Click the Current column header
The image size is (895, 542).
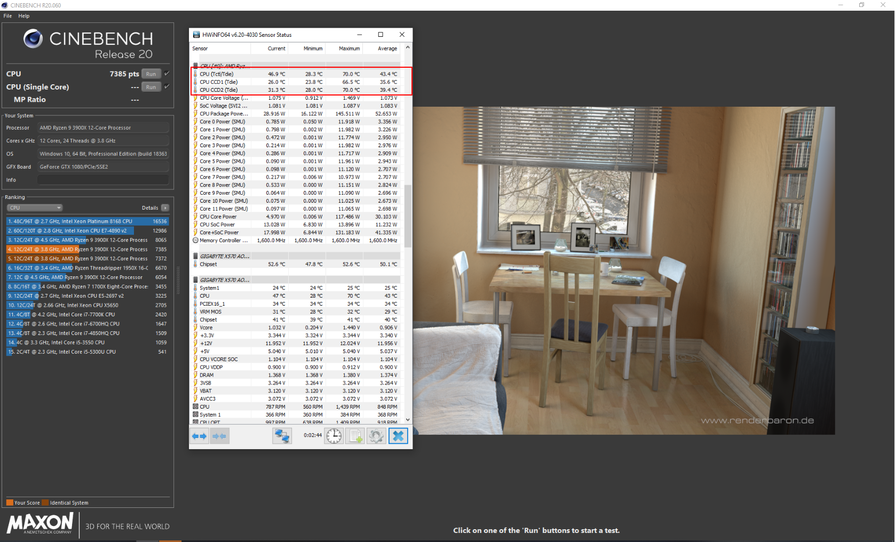tap(270, 49)
